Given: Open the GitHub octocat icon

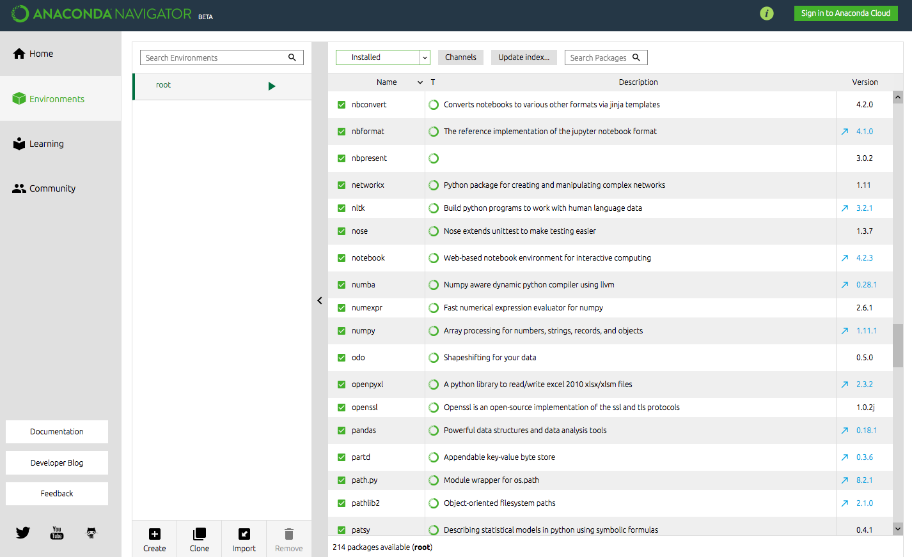Looking at the screenshot, I should click(x=91, y=533).
